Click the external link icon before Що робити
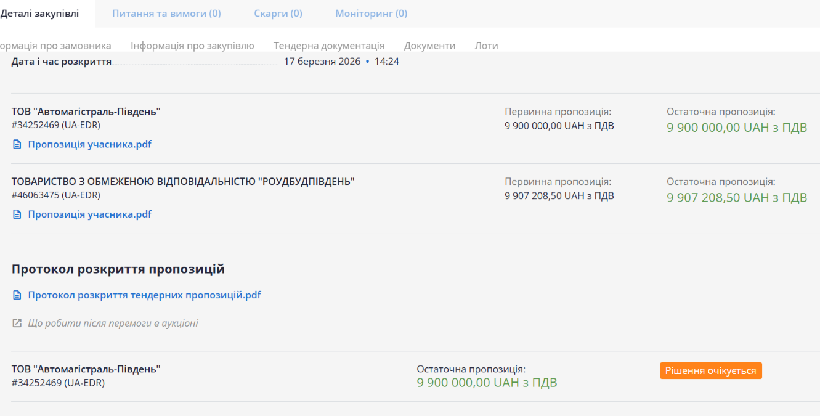 [x=17, y=324]
